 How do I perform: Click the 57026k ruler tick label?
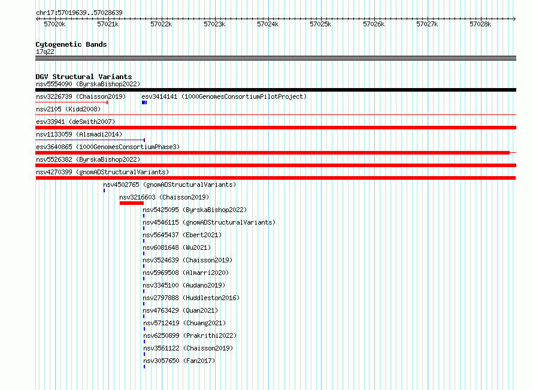(x=374, y=24)
